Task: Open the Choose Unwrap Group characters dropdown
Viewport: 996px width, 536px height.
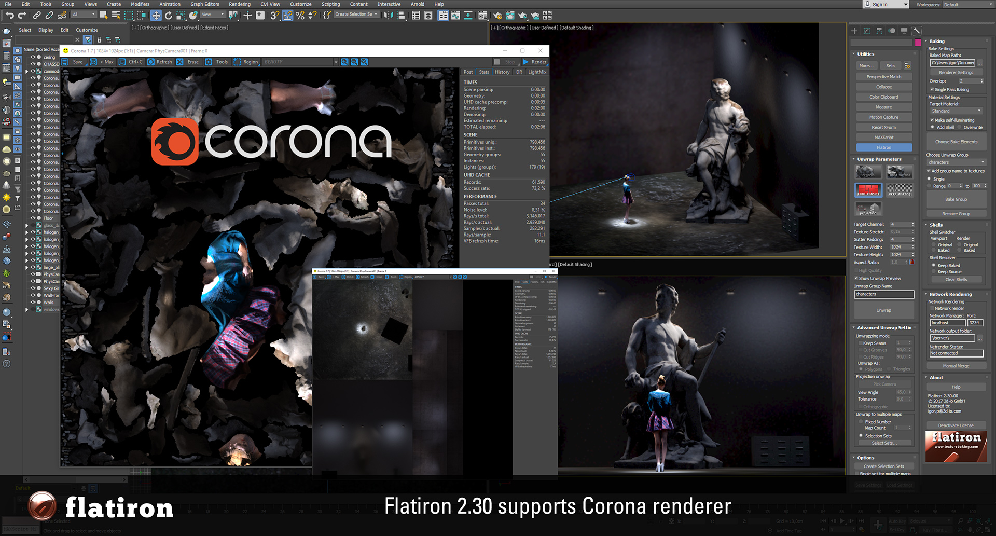Action: point(956,162)
